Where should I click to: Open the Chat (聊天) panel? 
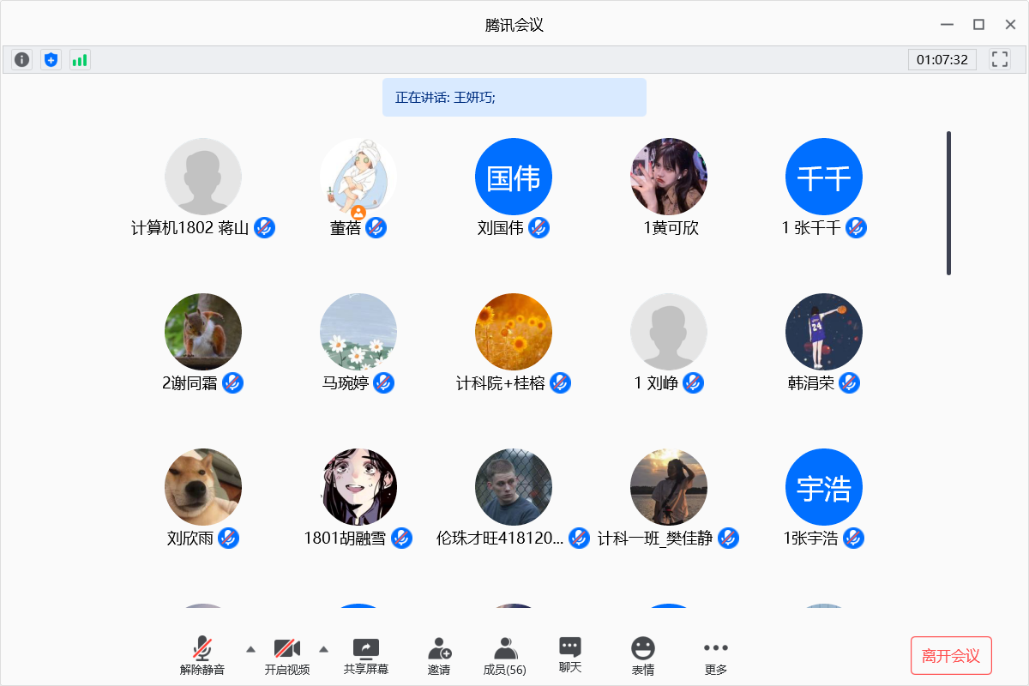pos(570,656)
